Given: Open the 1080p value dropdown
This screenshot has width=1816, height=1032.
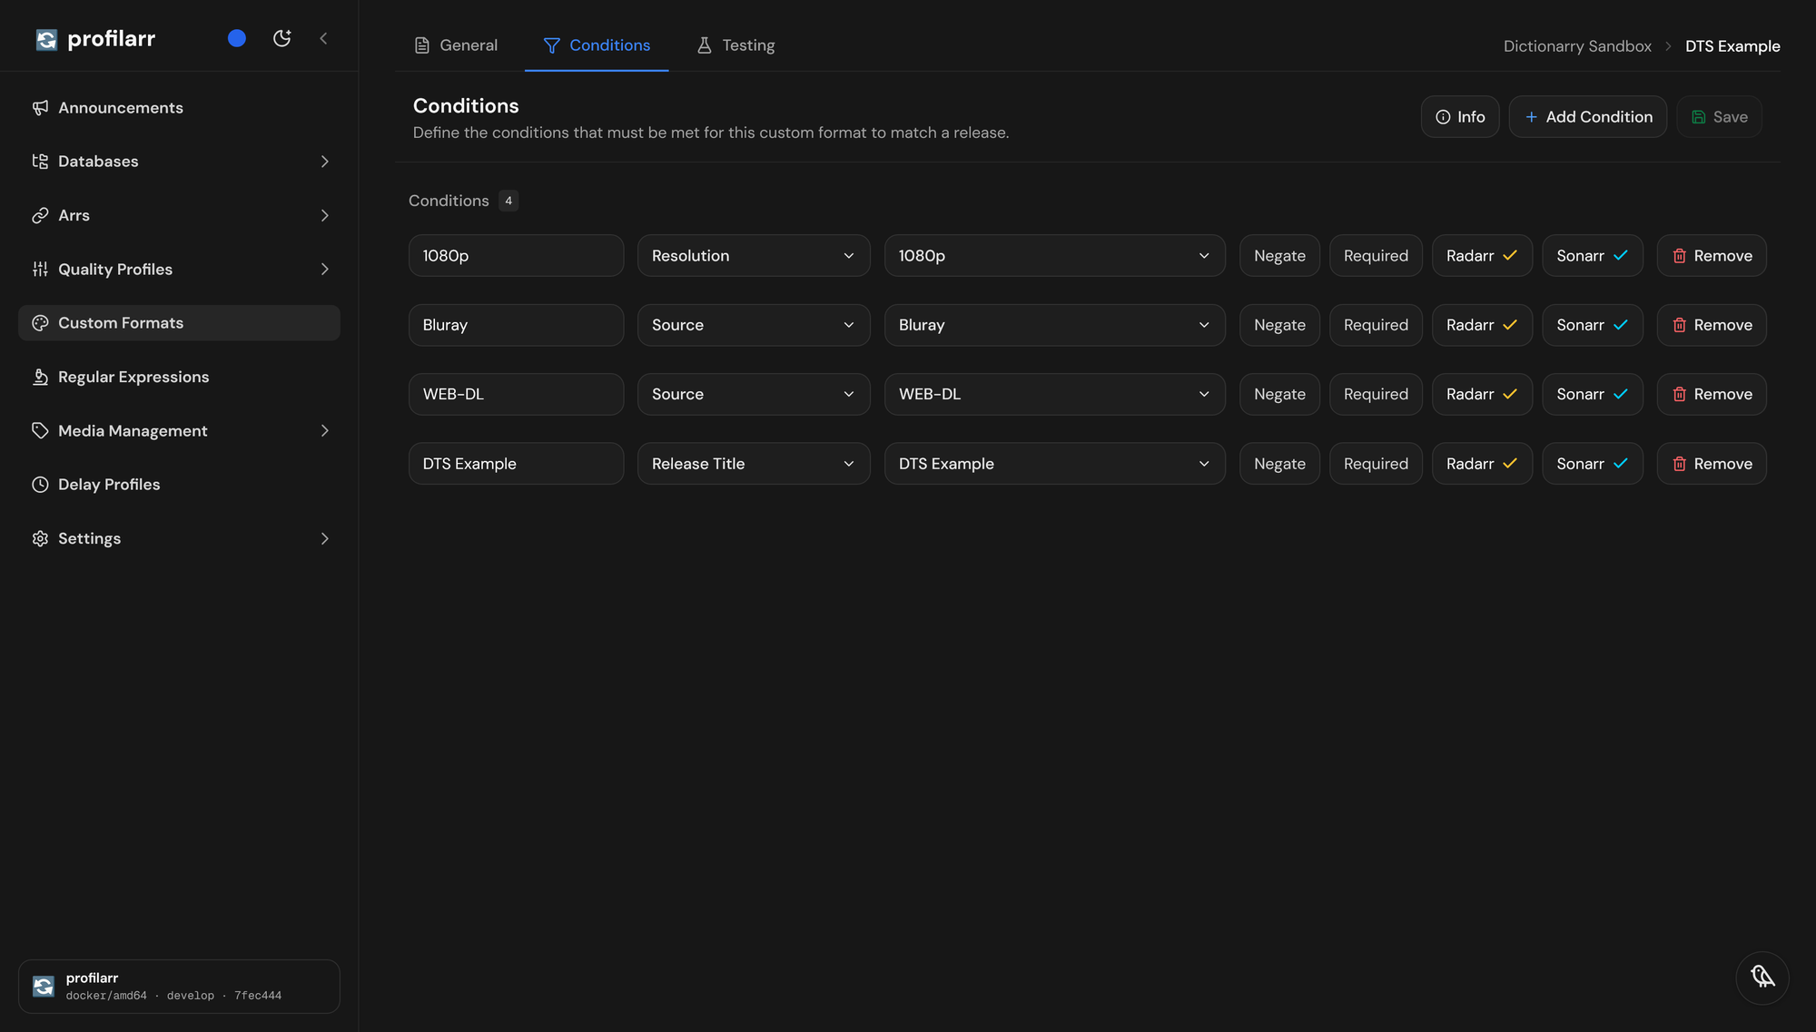Looking at the screenshot, I should tap(1054, 256).
